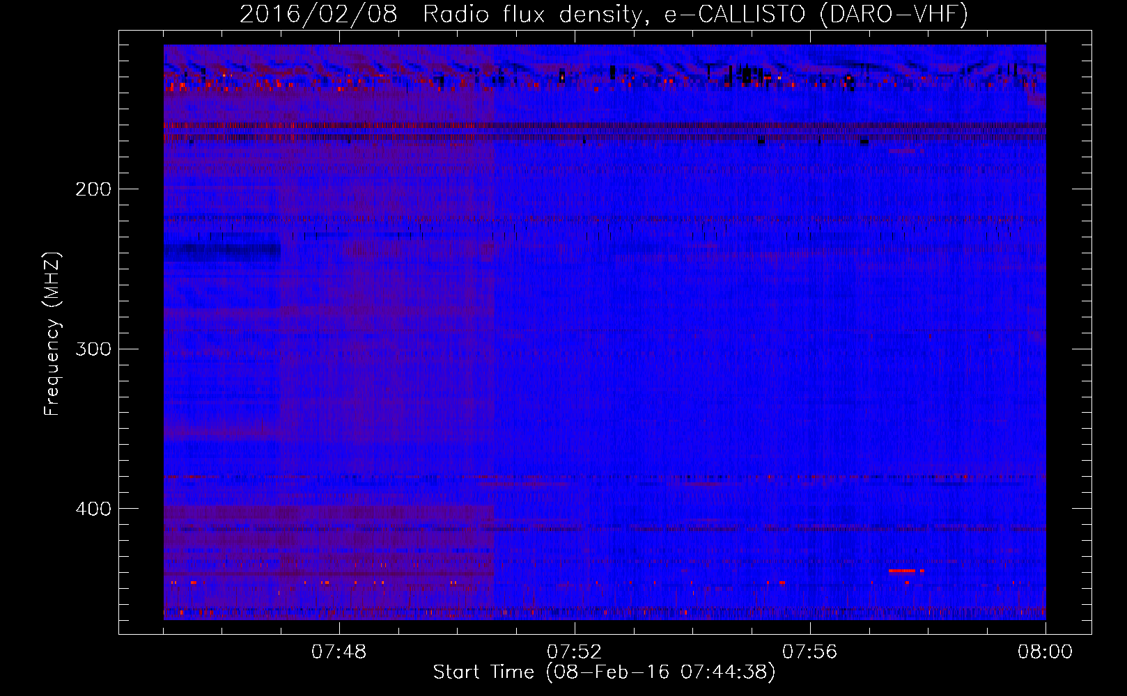Click the 300 frequency tick label
The width and height of the screenshot is (1127, 696).
(93, 349)
